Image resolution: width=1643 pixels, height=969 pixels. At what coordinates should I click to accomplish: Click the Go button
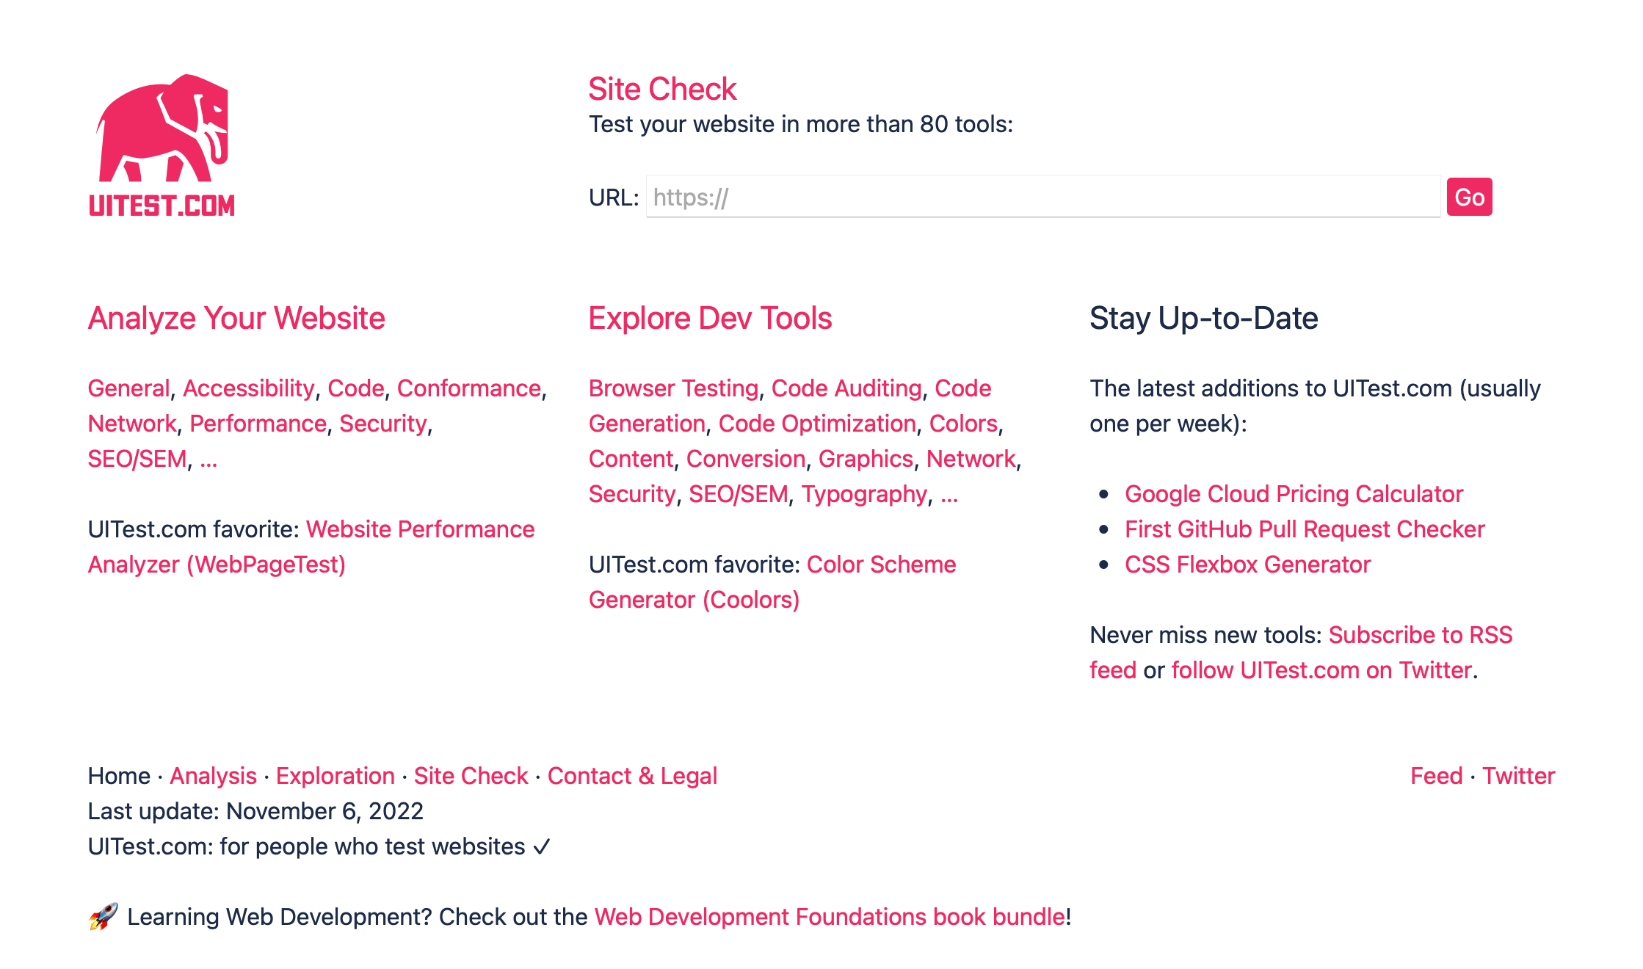click(1469, 197)
